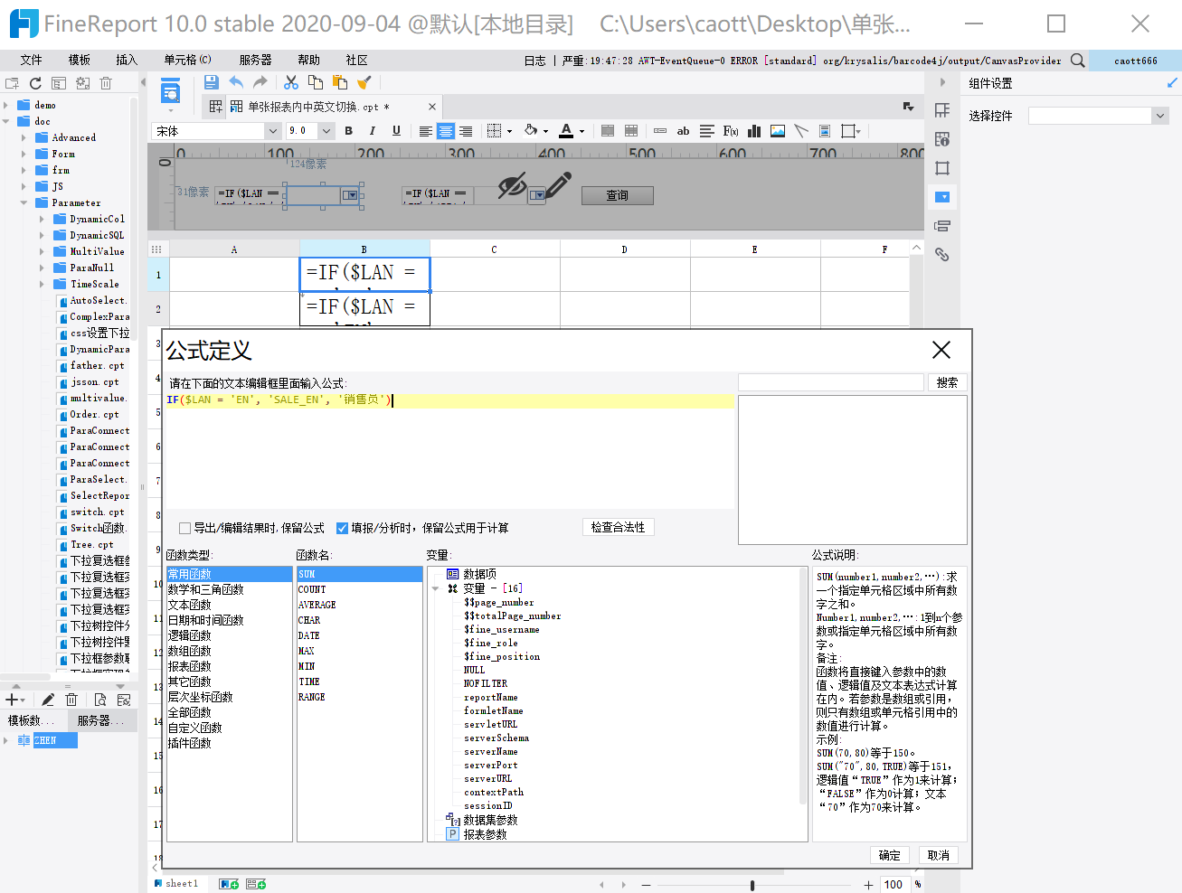Viewport: 1182px width, 893px height.
Task: Open the 文件 menu
Action: click(32, 60)
